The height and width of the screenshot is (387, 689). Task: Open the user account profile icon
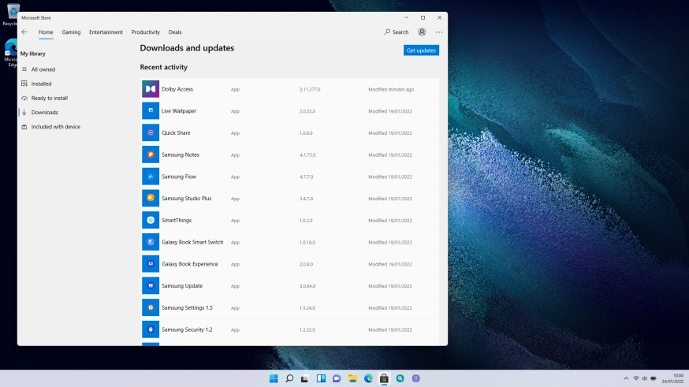click(x=422, y=32)
